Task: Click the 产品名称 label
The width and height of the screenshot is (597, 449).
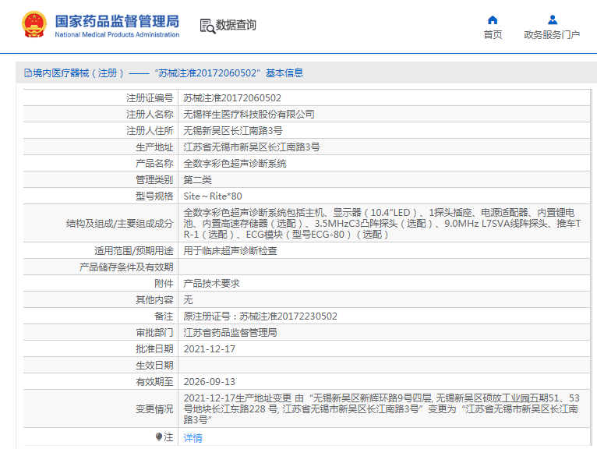Action: (x=154, y=164)
